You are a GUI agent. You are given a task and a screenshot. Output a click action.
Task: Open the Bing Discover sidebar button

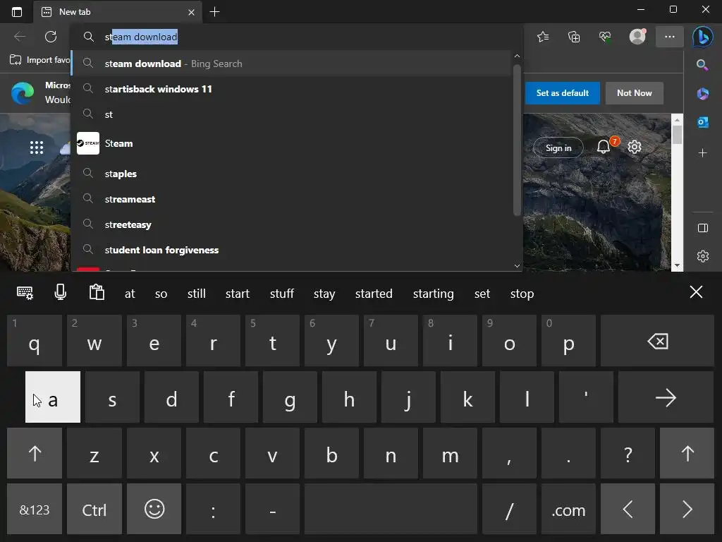tap(703, 37)
